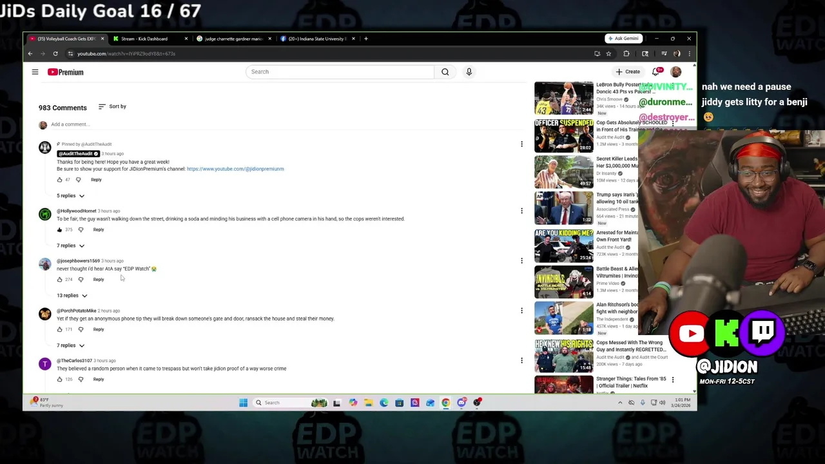Open Alan Ritchson video thumbnail
825x464 pixels.
(x=563, y=318)
